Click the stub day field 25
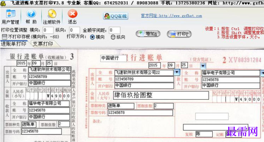The height and width of the screenshot is (142, 264). point(49,63)
